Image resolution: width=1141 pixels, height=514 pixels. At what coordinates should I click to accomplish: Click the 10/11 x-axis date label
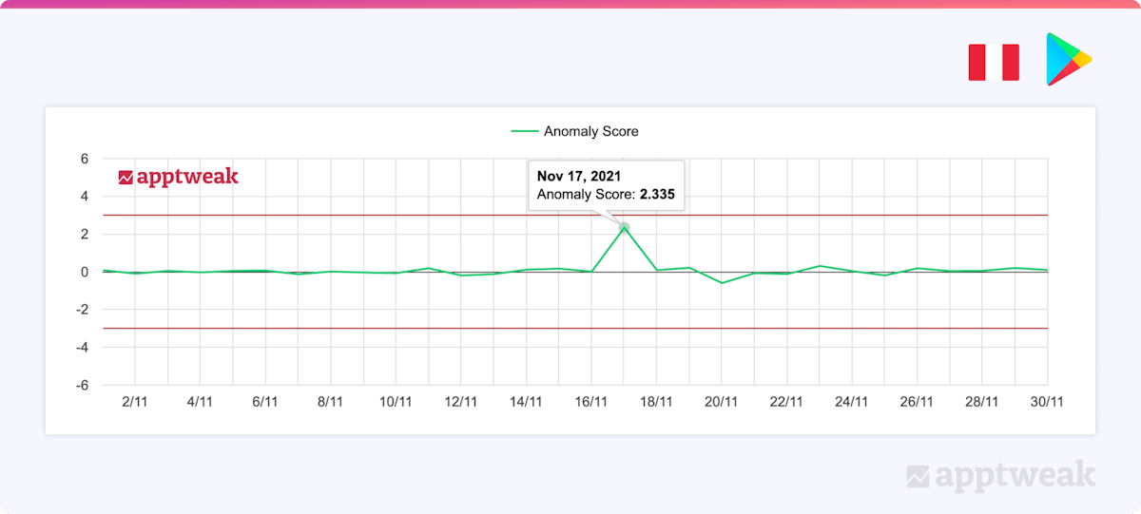point(396,402)
